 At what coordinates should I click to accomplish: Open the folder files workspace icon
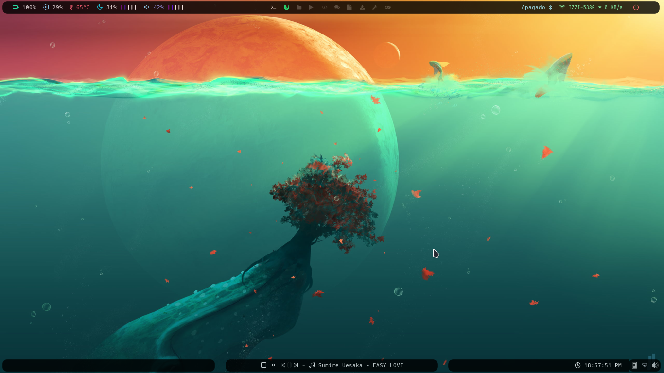(x=299, y=7)
